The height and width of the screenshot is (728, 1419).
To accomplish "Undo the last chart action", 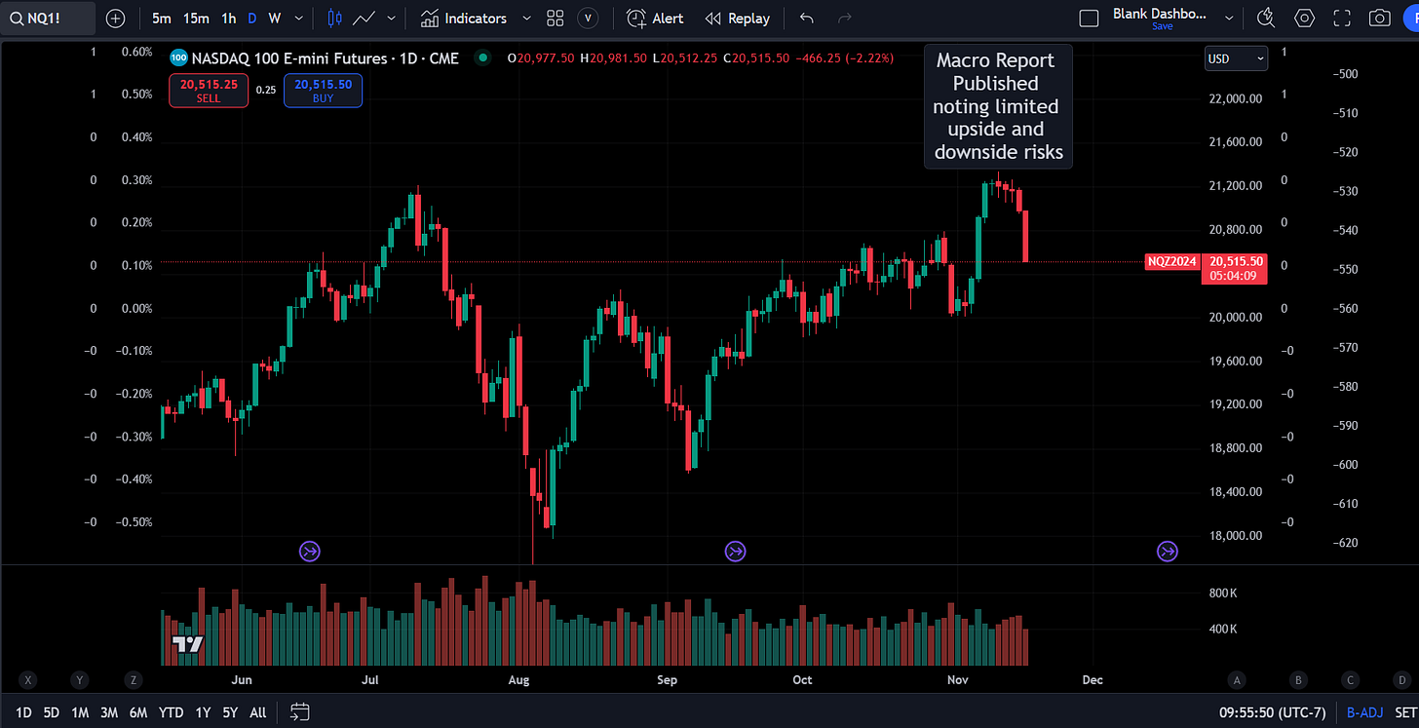I will [806, 19].
